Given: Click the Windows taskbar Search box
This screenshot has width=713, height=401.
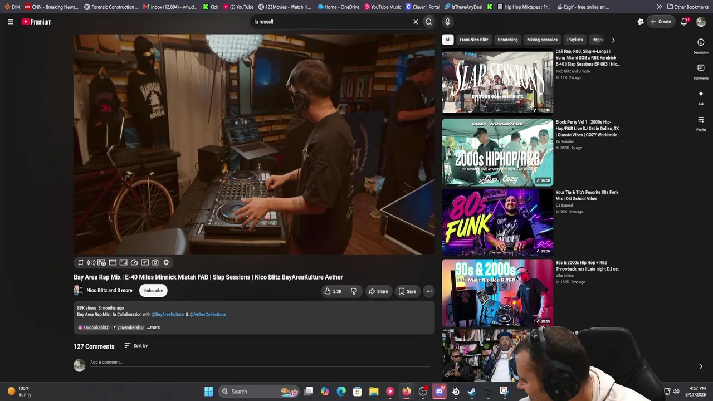Looking at the screenshot, I should (259, 392).
